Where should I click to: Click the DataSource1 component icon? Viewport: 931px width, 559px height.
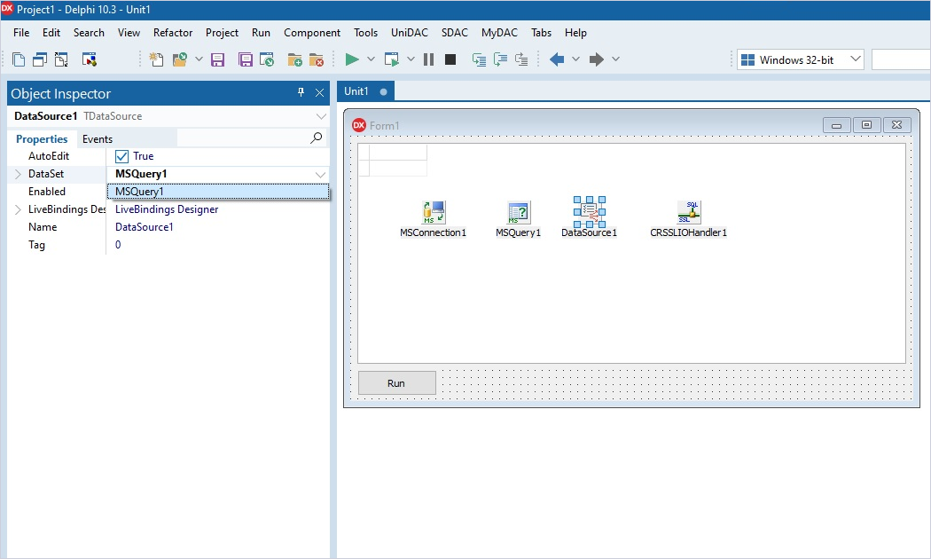click(x=590, y=211)
